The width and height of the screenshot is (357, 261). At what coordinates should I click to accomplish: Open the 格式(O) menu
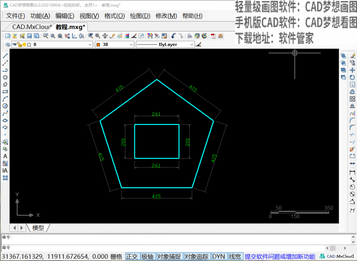click(x=115, y=16)
